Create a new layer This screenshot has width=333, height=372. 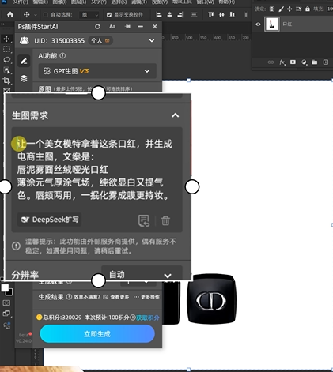pyautogui.click(x=326, y=62)
